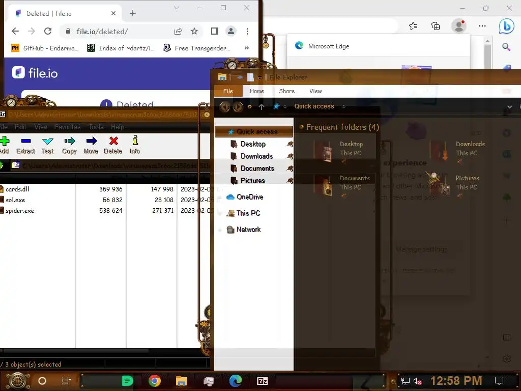Open Chrome side panel
Viewport: 521px width, 391px height.
coord(215,31)
